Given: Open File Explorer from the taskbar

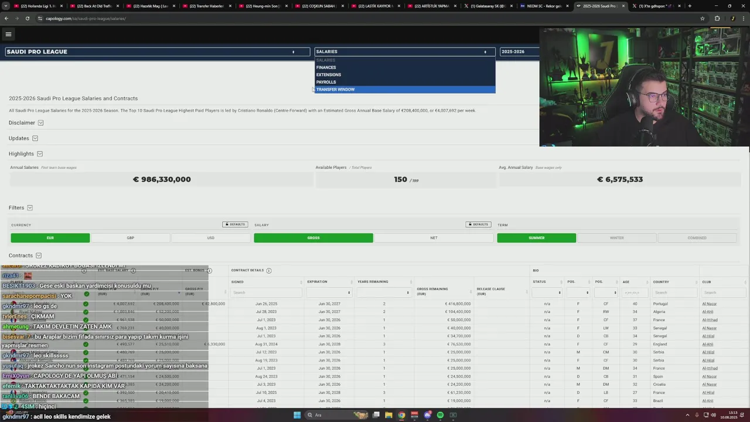Looking at the screenshot, I should 388,415.
